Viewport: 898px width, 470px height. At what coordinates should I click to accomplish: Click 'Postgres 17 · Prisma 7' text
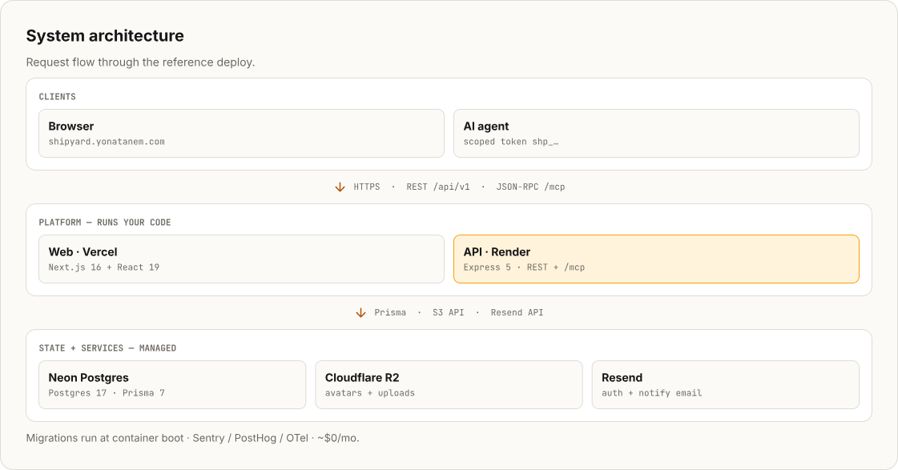(x=107, y=392)
